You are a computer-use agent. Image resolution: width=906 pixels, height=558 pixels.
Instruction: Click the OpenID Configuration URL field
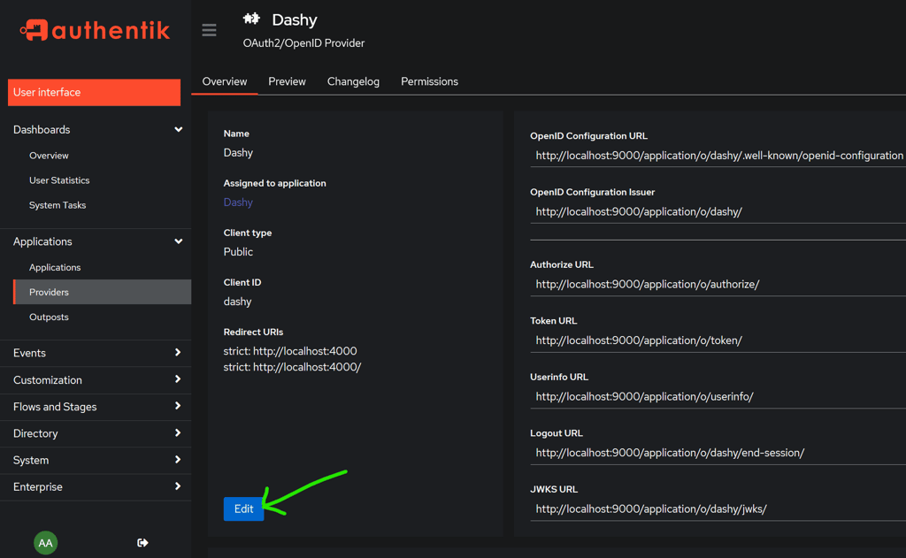pyautogui.click(x=718, y=156)
